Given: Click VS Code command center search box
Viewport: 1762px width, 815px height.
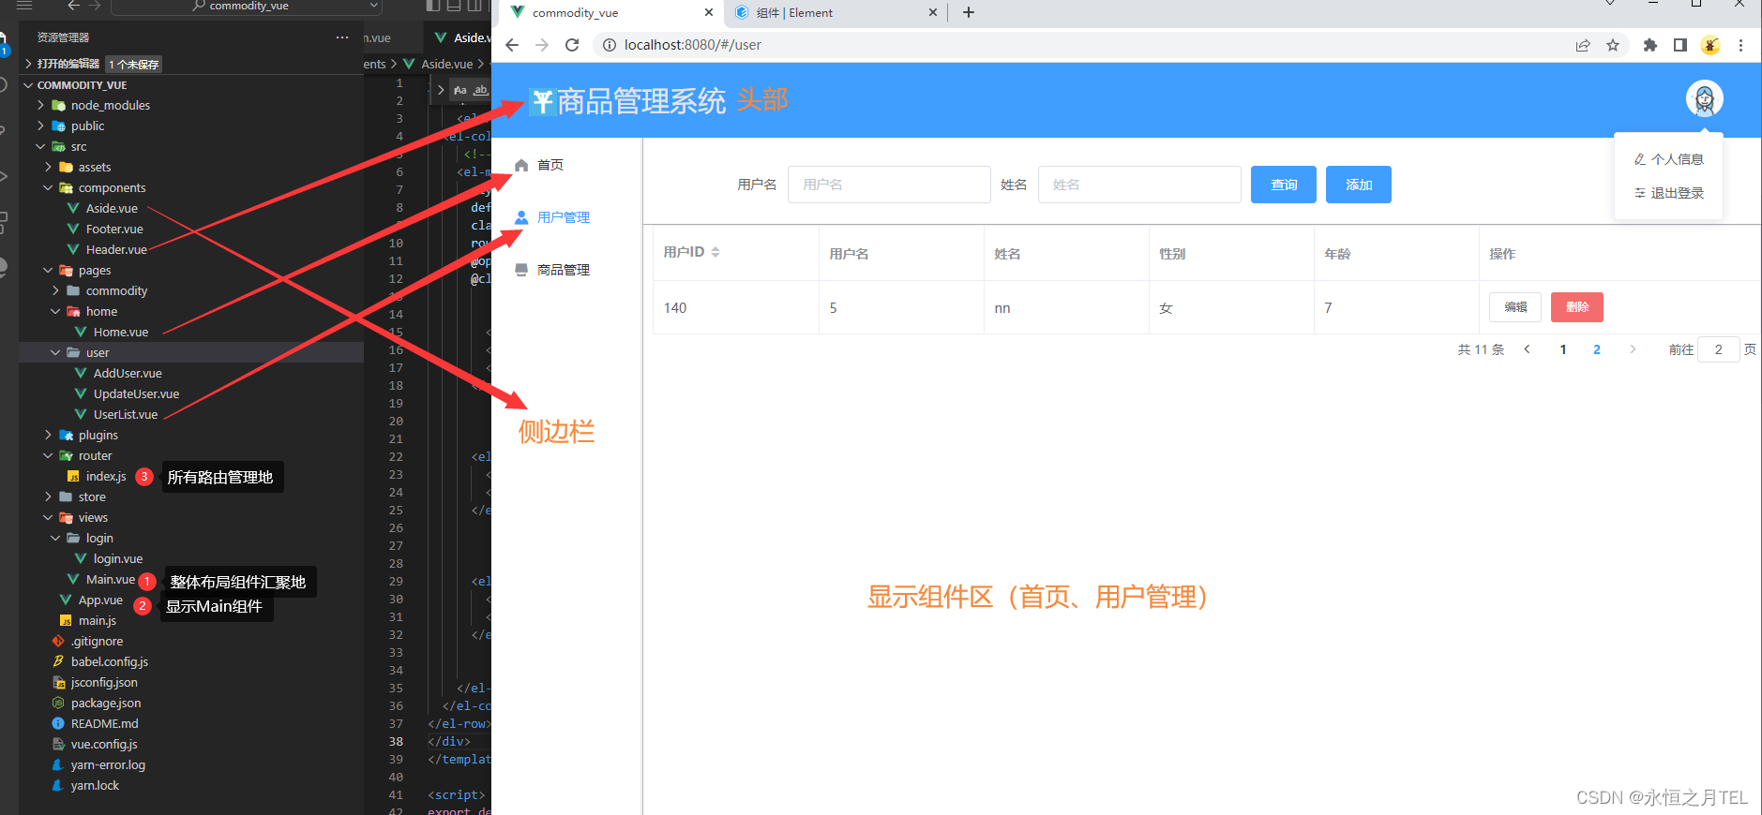Looking at the screenshot, I should point(247,7).
